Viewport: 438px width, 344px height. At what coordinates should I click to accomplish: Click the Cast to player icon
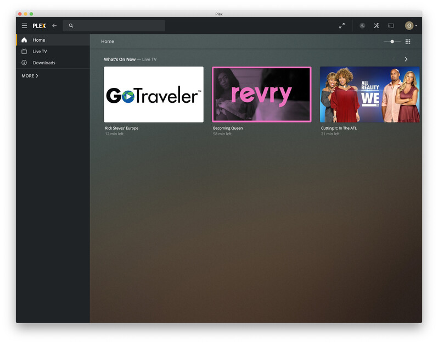[x=391, y=26]
